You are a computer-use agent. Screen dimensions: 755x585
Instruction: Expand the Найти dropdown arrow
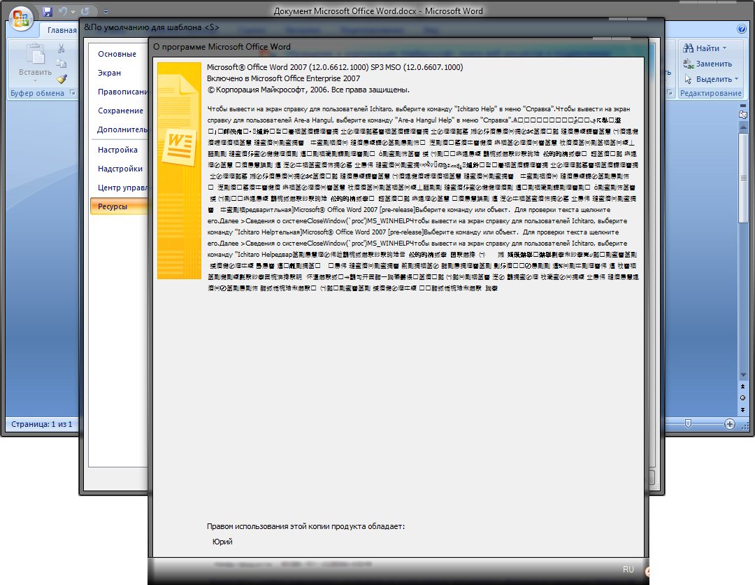click(x=725, y=48)
